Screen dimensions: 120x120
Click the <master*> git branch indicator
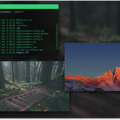point(19,12)
